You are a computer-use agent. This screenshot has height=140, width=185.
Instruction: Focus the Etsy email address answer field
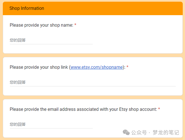coord(51,125)
